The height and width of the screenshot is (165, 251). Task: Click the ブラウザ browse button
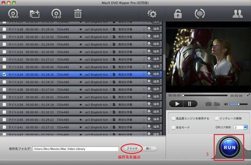[x=132, y=149]
